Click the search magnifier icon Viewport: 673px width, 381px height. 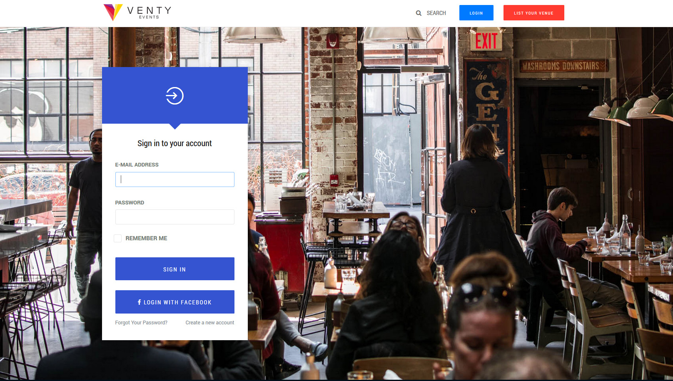click(x=419, y=13)
